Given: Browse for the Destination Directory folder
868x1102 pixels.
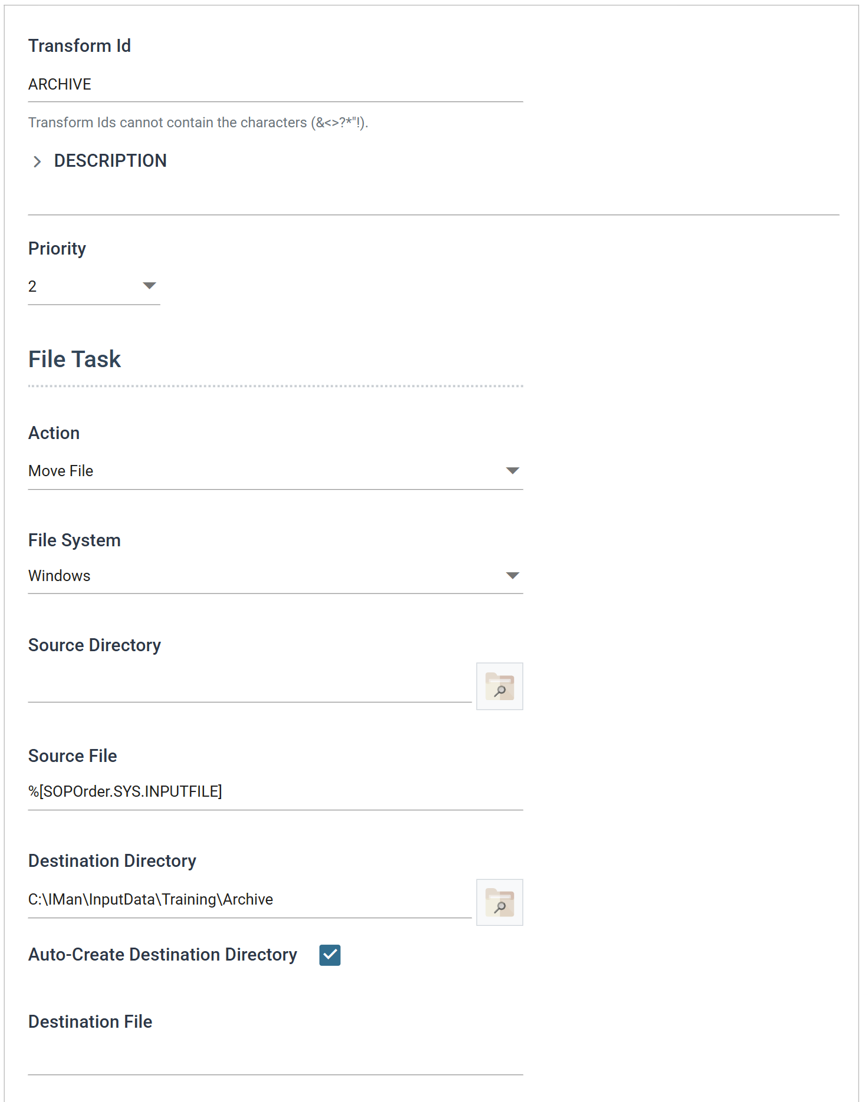Looking at the screenshot, I should 499,902.
